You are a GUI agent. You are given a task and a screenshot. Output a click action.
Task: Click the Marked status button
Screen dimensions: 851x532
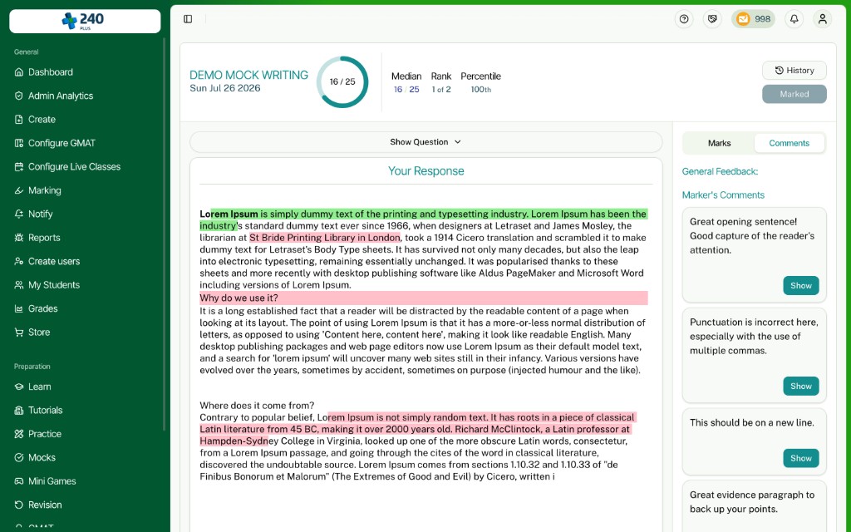(794, 94)
